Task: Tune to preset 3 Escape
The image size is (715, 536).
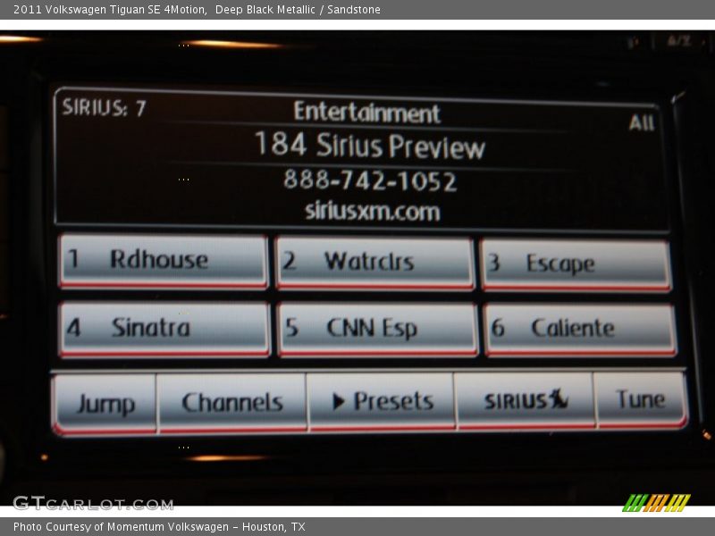Action: 576,264
